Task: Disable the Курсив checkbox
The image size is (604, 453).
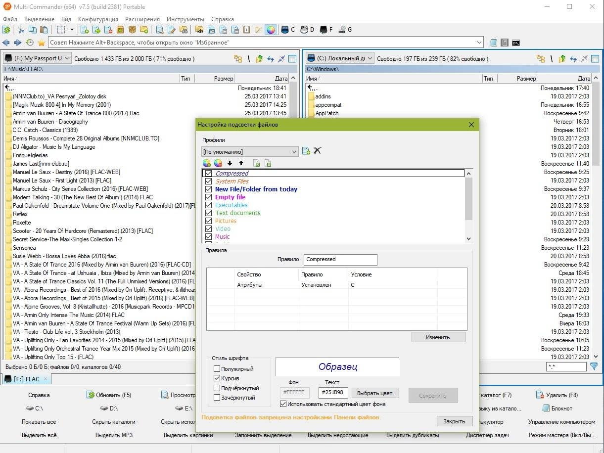Action: tap(217, 378)
